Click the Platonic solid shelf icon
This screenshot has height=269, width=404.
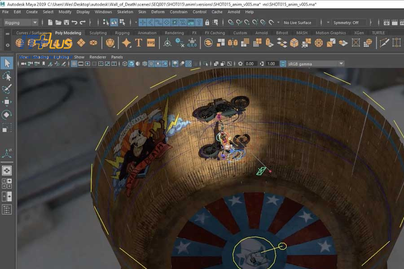coord(110,43)
